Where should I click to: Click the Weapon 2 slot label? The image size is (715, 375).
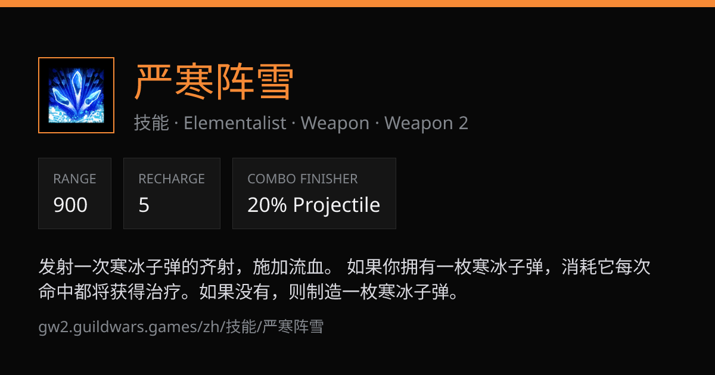point(426,123)
